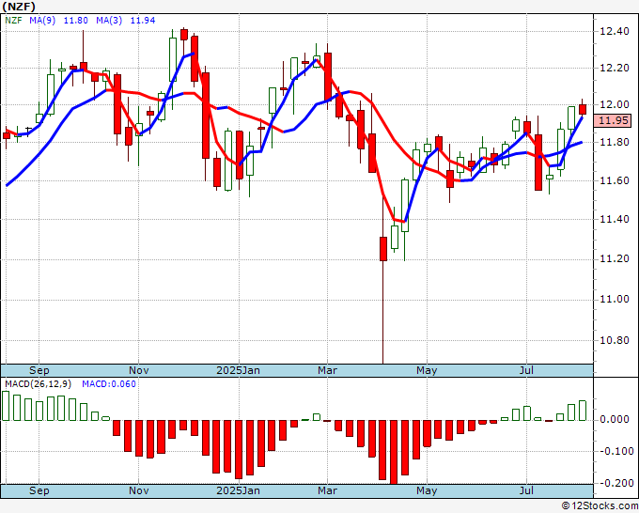This screenshot has height=513, width=639.
Task: Click the MACD(26,12,9) indicator label
Action: tap(38, 384)
